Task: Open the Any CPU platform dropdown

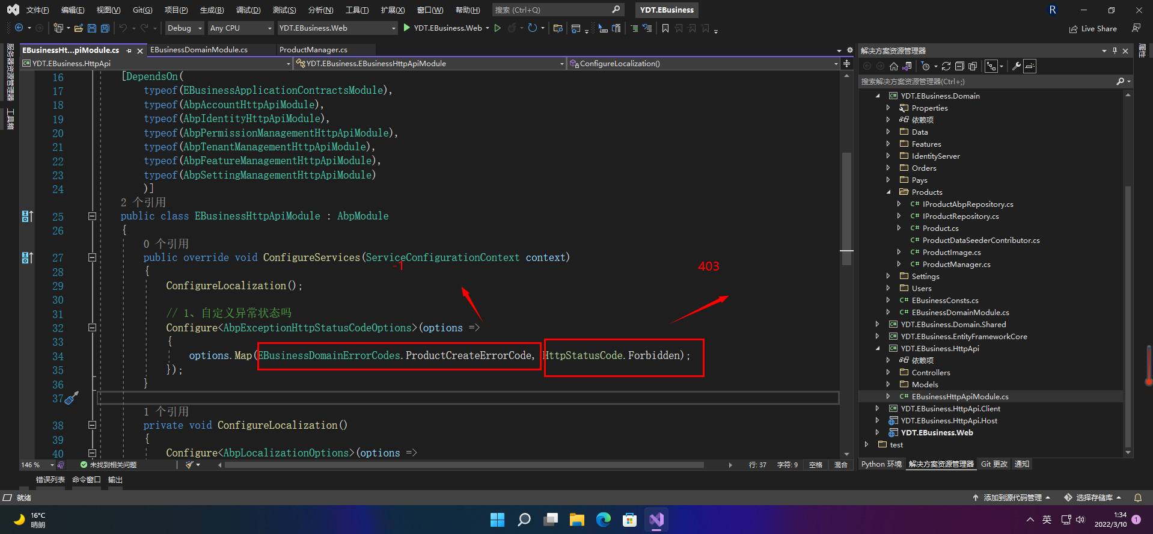Action: [x=240, y=28]
